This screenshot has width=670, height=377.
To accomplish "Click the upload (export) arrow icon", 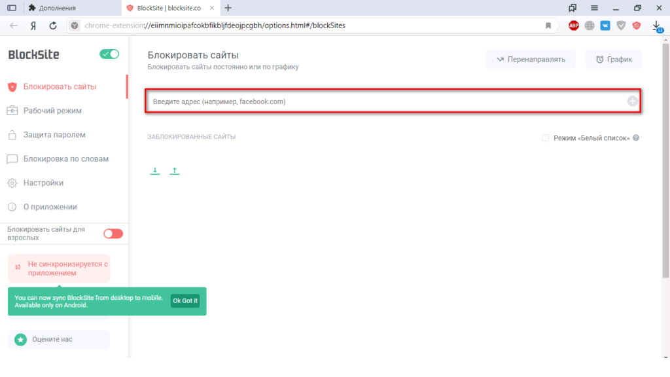I will pyautogui.click(x=174, y=171).
